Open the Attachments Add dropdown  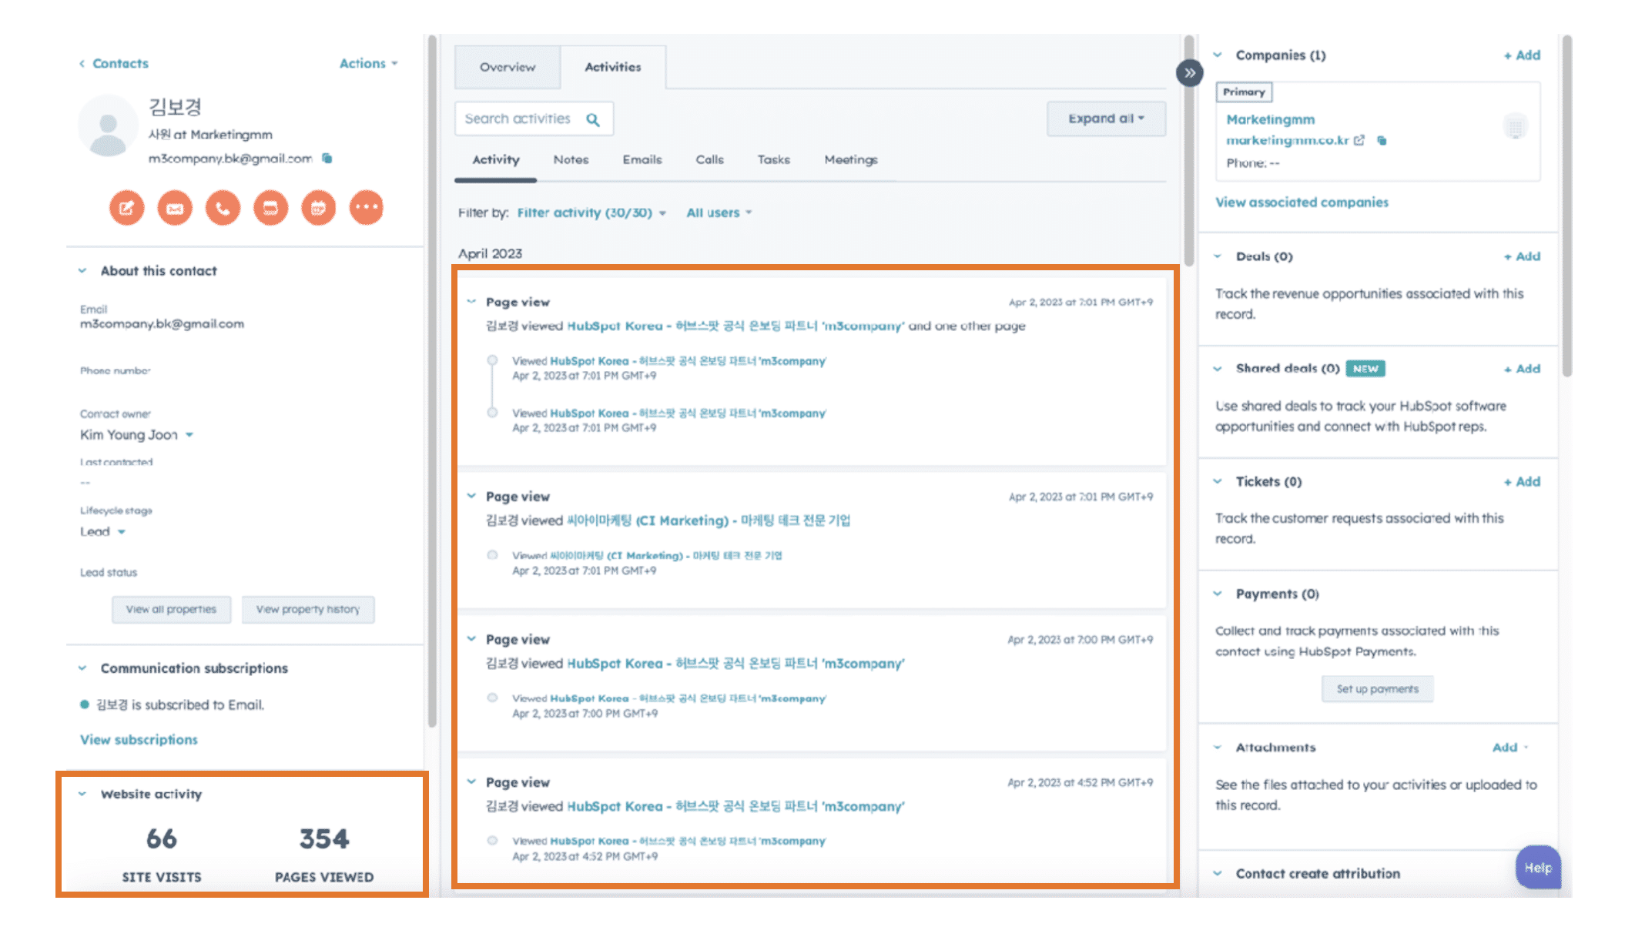1510,747
